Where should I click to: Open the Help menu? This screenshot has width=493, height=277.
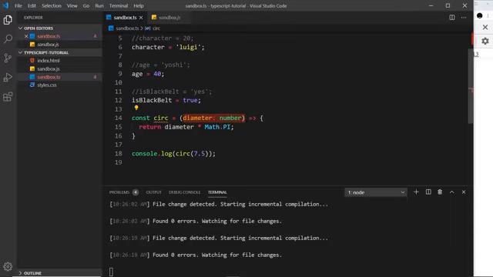139,5
